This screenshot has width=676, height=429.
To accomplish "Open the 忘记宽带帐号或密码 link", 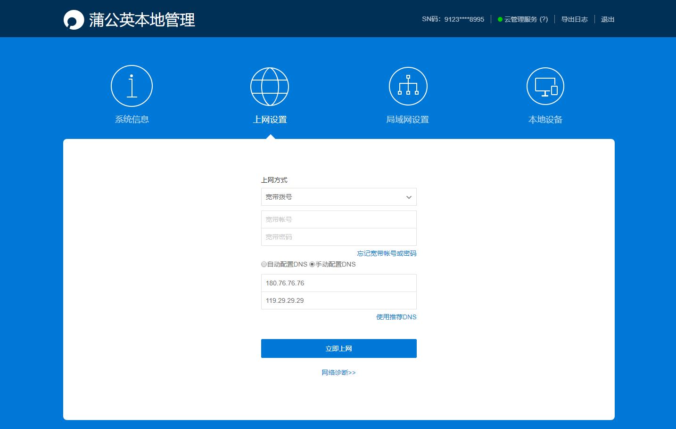I will point(386,253).
